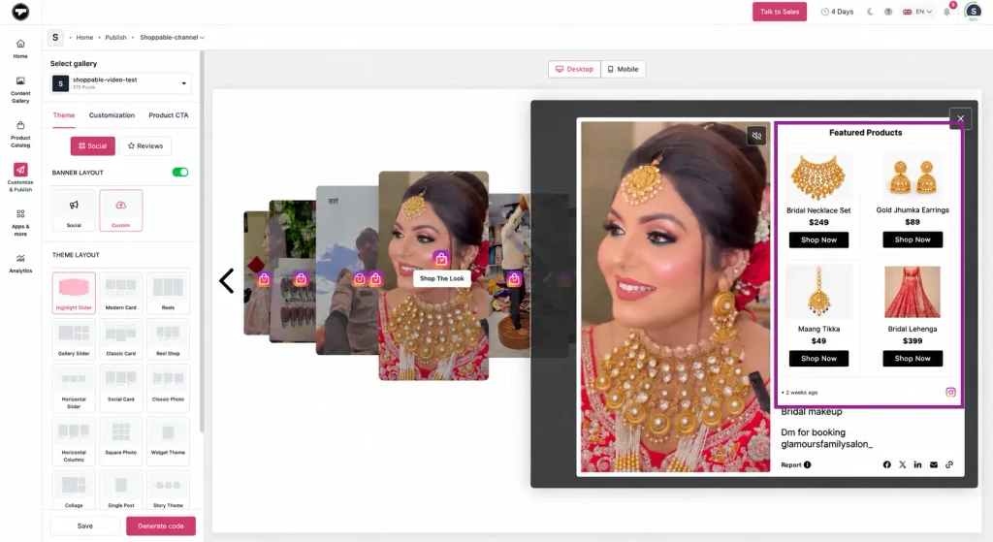Screen dimensions: 993x542
Task: Select the Social banner layout
Action: [x=74, y=210]
